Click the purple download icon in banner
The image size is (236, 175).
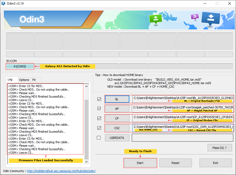click(x=195, y=17)
